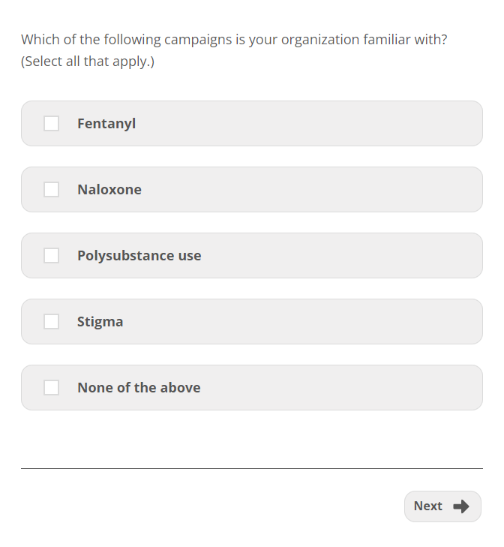The height and width of the screenshot is (547, 504).
Task: Click the Stigma label text
Action: point(100,322)
